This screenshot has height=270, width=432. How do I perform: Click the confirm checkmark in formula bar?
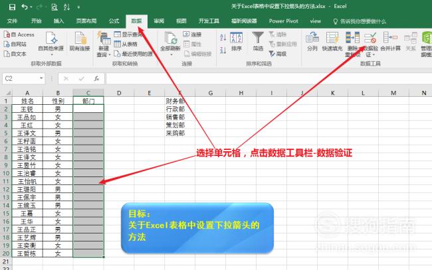click(x=81, y=79)
